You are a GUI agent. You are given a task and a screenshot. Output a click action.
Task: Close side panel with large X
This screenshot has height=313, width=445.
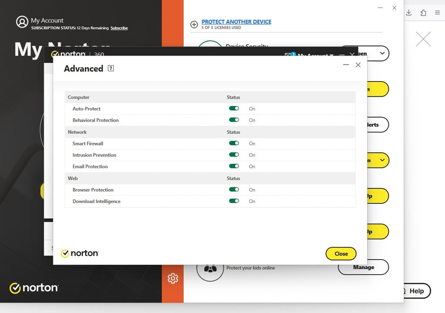pos(423,39)
